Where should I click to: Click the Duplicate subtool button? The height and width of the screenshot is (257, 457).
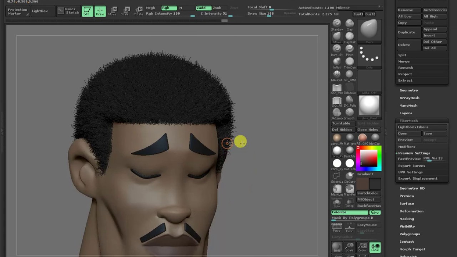coord(409,32)
